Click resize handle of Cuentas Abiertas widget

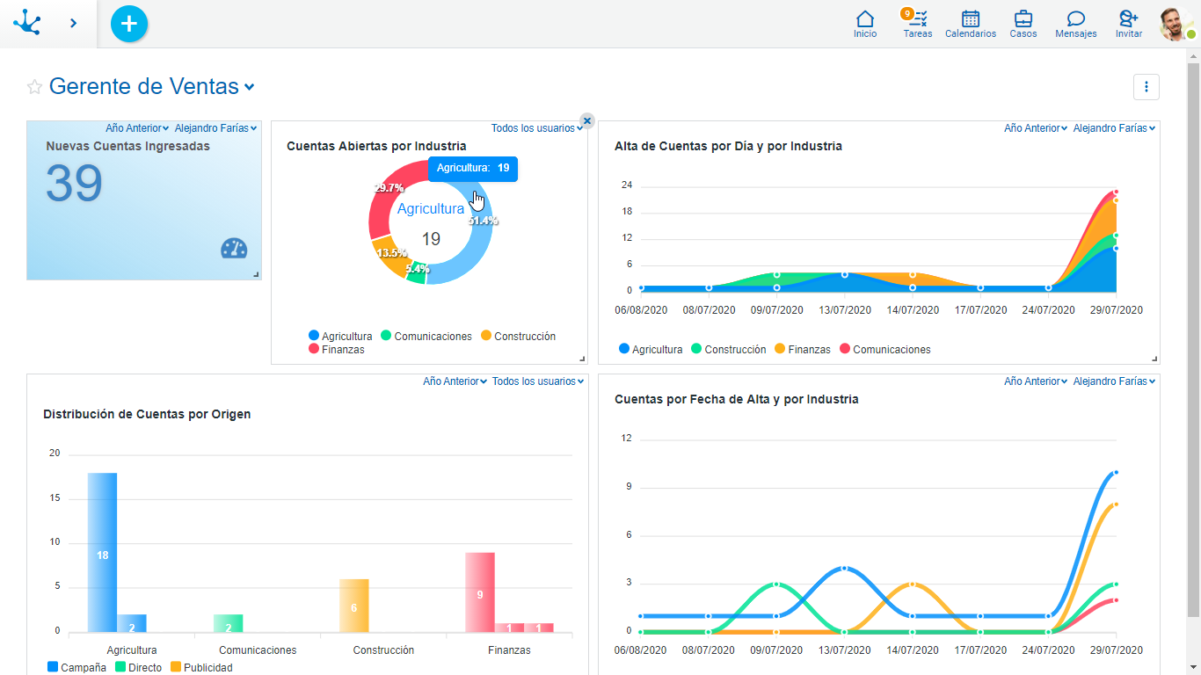pyautogui.click(x=582, y=359)
